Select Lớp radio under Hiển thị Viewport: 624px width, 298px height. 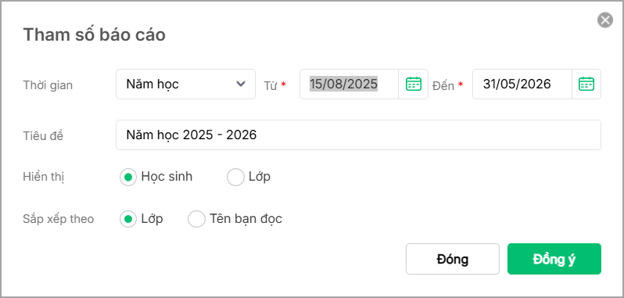click(235, 177)
